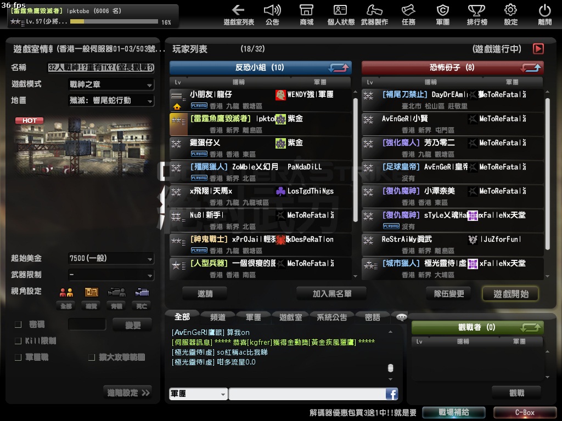This screenshot has height=421, width=562.
Task: Open the 起始美金 starting money dropdown
Action: tap(111, 258)
